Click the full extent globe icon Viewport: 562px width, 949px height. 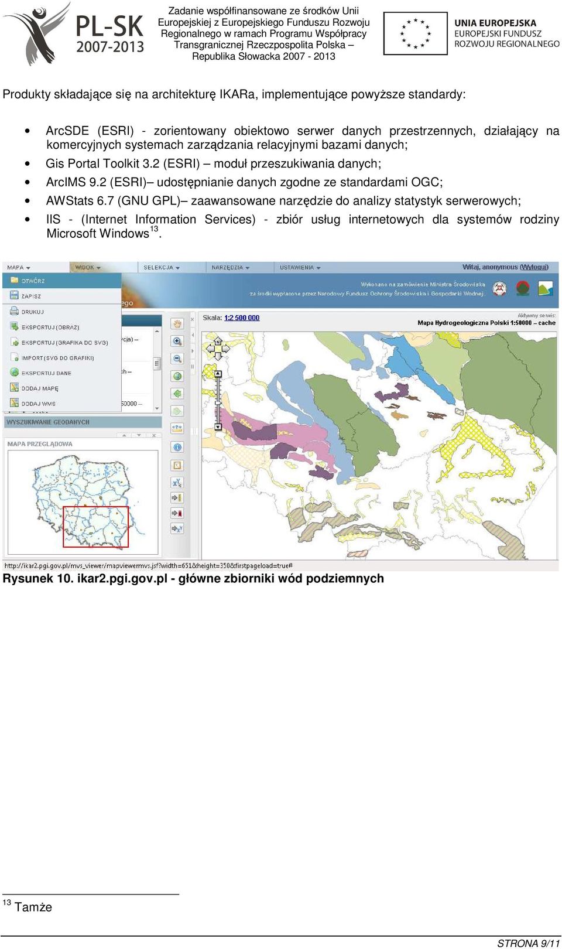tap(177, 376)
